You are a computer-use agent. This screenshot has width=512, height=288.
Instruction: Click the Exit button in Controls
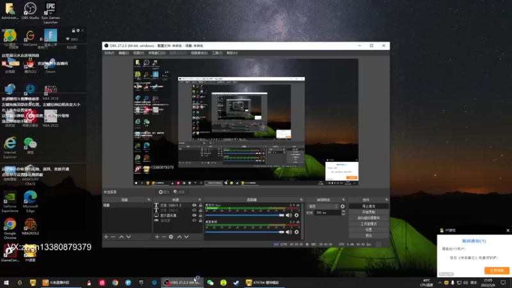[369, 236]
